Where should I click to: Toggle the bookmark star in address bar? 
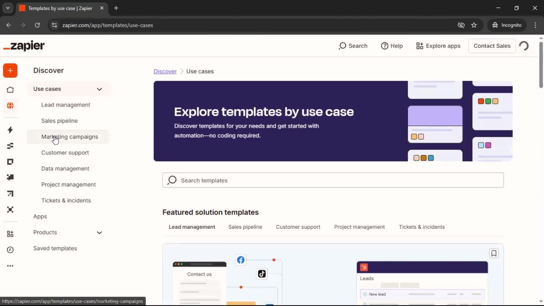474,25
